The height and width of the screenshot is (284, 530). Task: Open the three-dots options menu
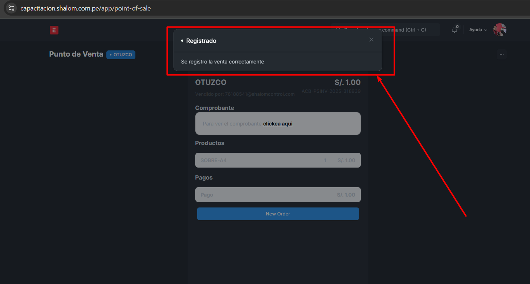tap(501, 54)
